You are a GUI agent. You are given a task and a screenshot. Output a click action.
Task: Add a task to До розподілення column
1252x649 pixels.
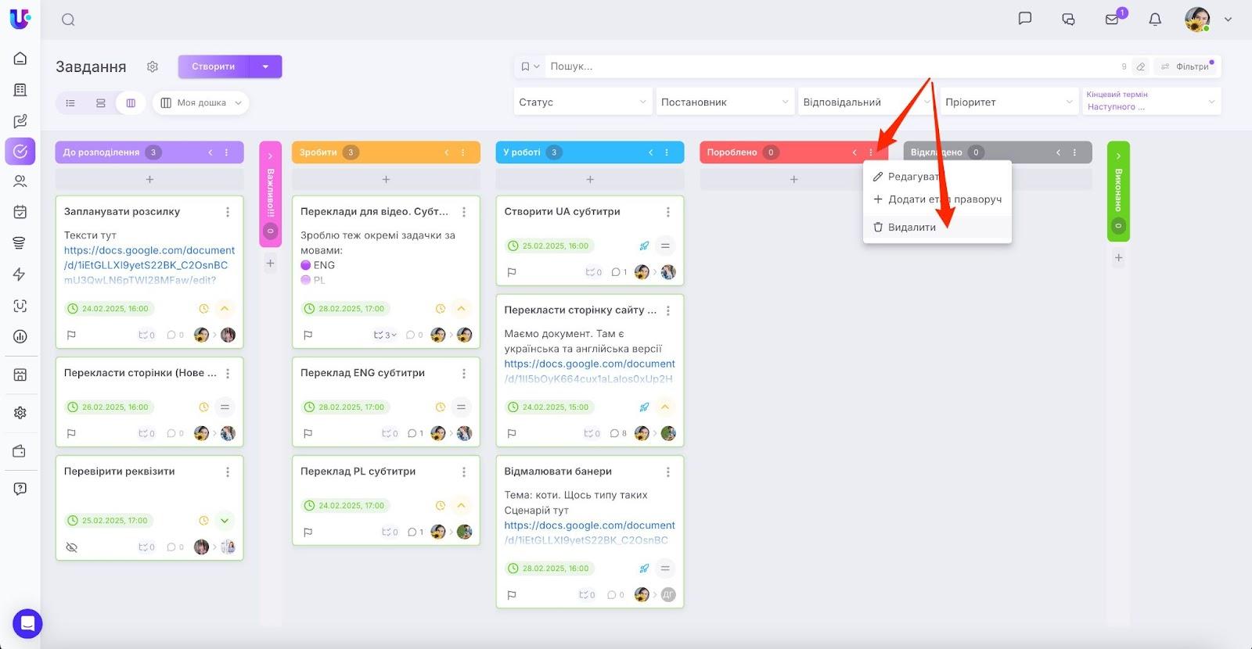coord(149,179)
